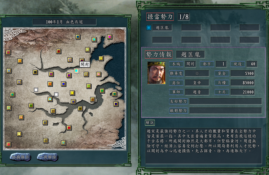Click the 友好勢力 empty field
The height and width of the screenshot is (175, 269).
coord(226,101)
